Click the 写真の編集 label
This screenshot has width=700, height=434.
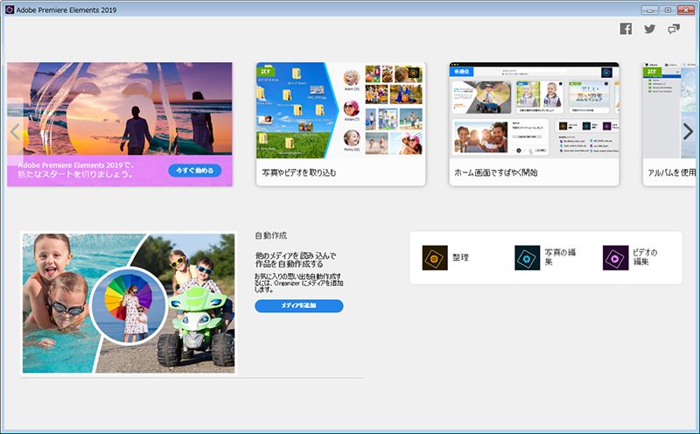[x=560, y=256]
